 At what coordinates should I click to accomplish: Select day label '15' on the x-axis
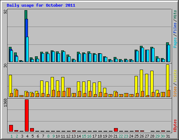84,136
